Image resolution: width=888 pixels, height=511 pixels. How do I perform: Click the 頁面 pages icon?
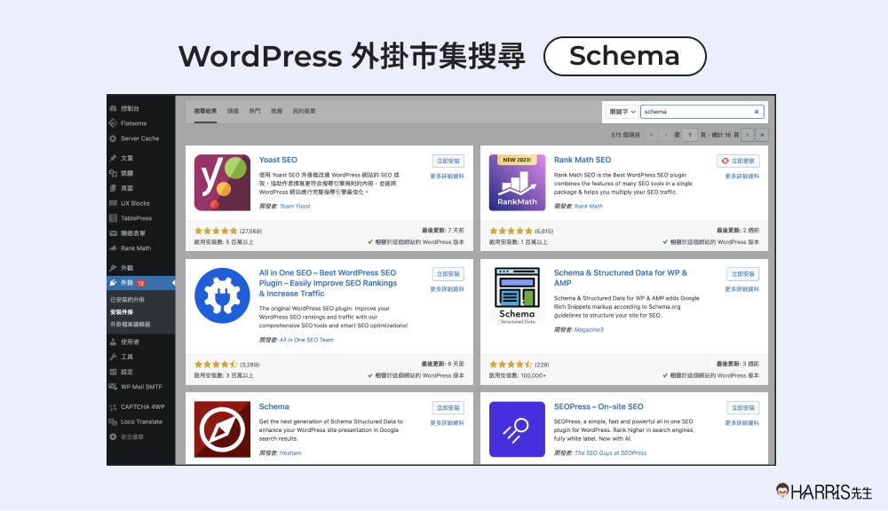(114, 188)
